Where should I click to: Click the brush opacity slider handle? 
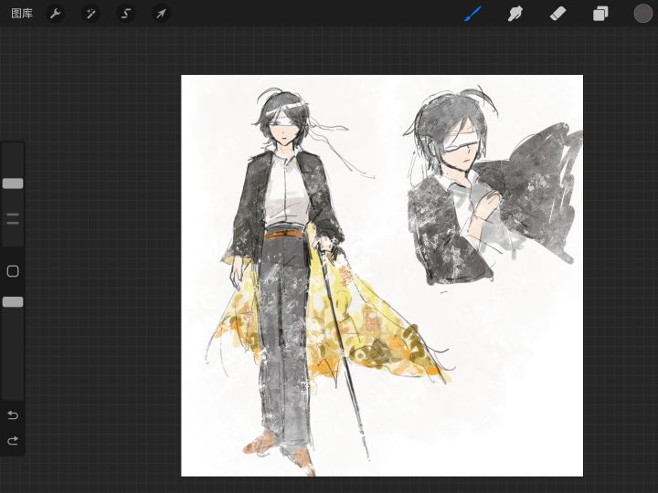coord(13,301)
